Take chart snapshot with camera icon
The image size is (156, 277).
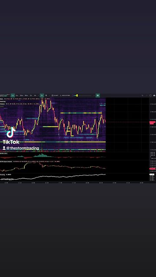point(154,95)
